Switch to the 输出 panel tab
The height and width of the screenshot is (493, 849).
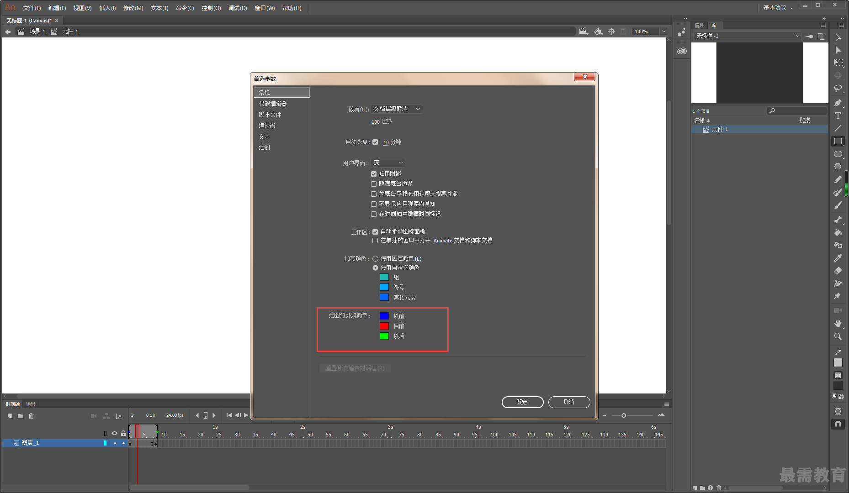coord(31,404)
